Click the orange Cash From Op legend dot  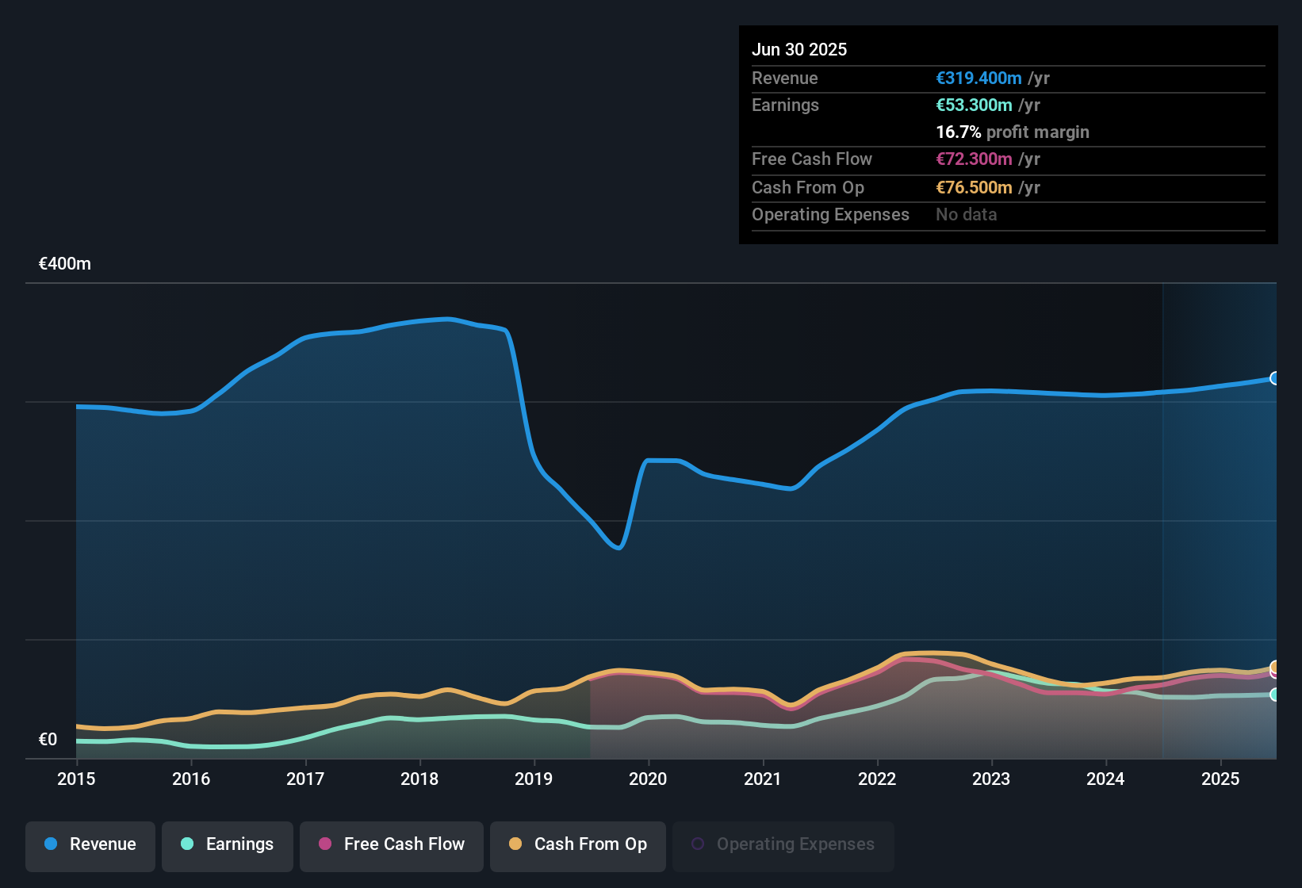click(515, 844)
